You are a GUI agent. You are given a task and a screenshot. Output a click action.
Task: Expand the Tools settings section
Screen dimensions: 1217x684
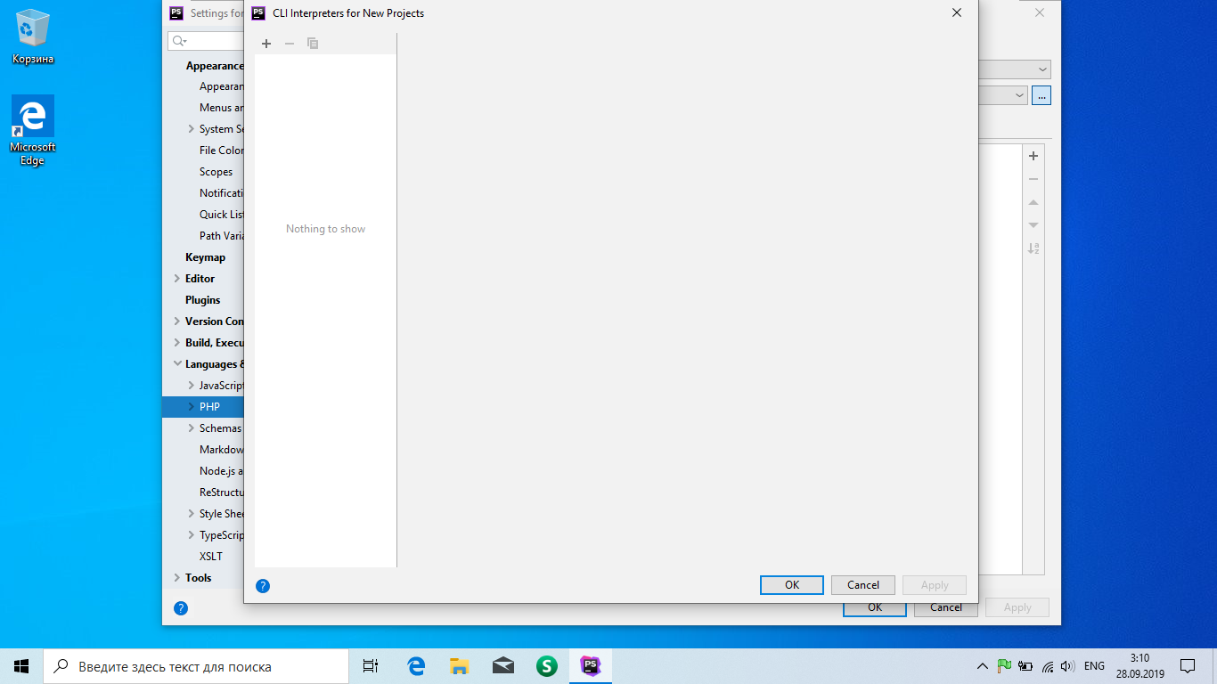click(177, 578)
